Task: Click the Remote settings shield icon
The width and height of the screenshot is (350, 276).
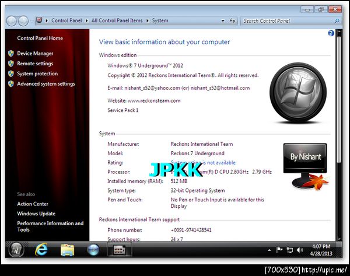Action: (x=10, y=64)
